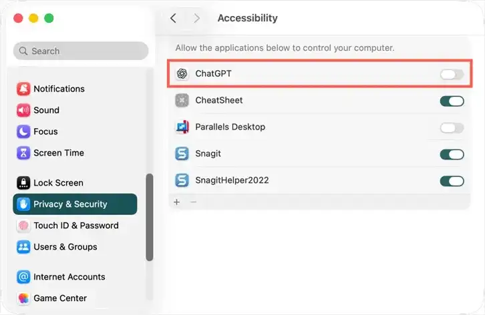Viewport: 485px width, 315px height.
Task: Click the ChatGPT app icon in list
Action: (x=182, y=73)
